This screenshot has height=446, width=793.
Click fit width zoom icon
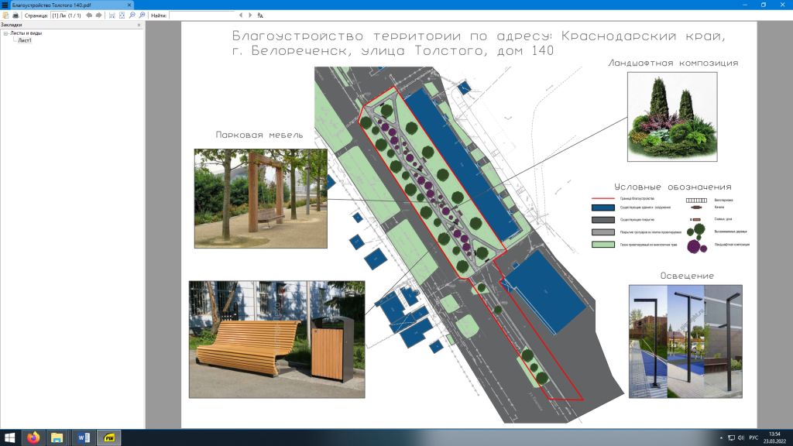pos(112,15)
